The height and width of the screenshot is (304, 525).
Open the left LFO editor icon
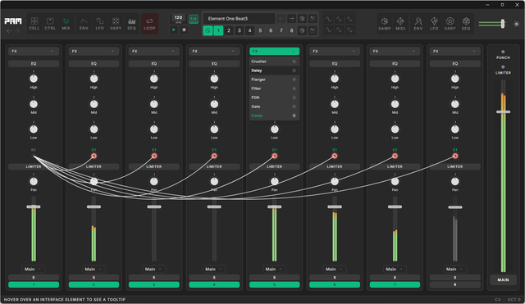coord(100,24)
